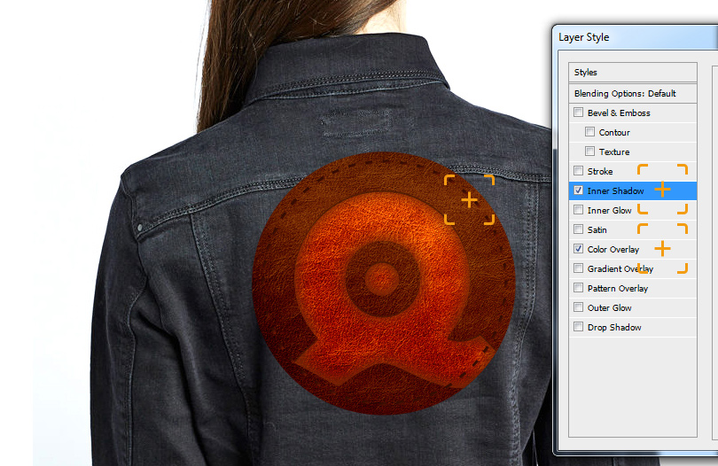Viewport: 718px width, 466px height.
Task: Open the Texture settings row
Action: [x=633, y=151]
